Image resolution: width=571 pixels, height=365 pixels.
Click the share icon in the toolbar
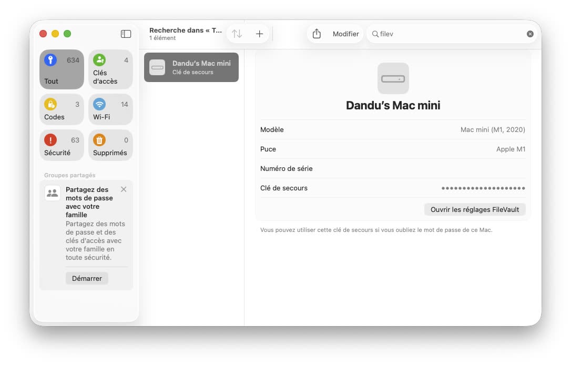(317, 34)
